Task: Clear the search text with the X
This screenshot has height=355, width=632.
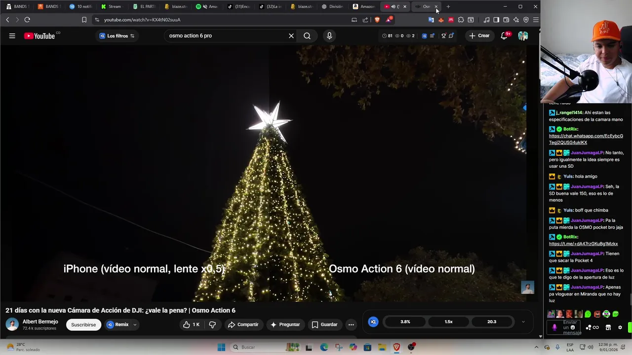Action: [x=291, y=35]
